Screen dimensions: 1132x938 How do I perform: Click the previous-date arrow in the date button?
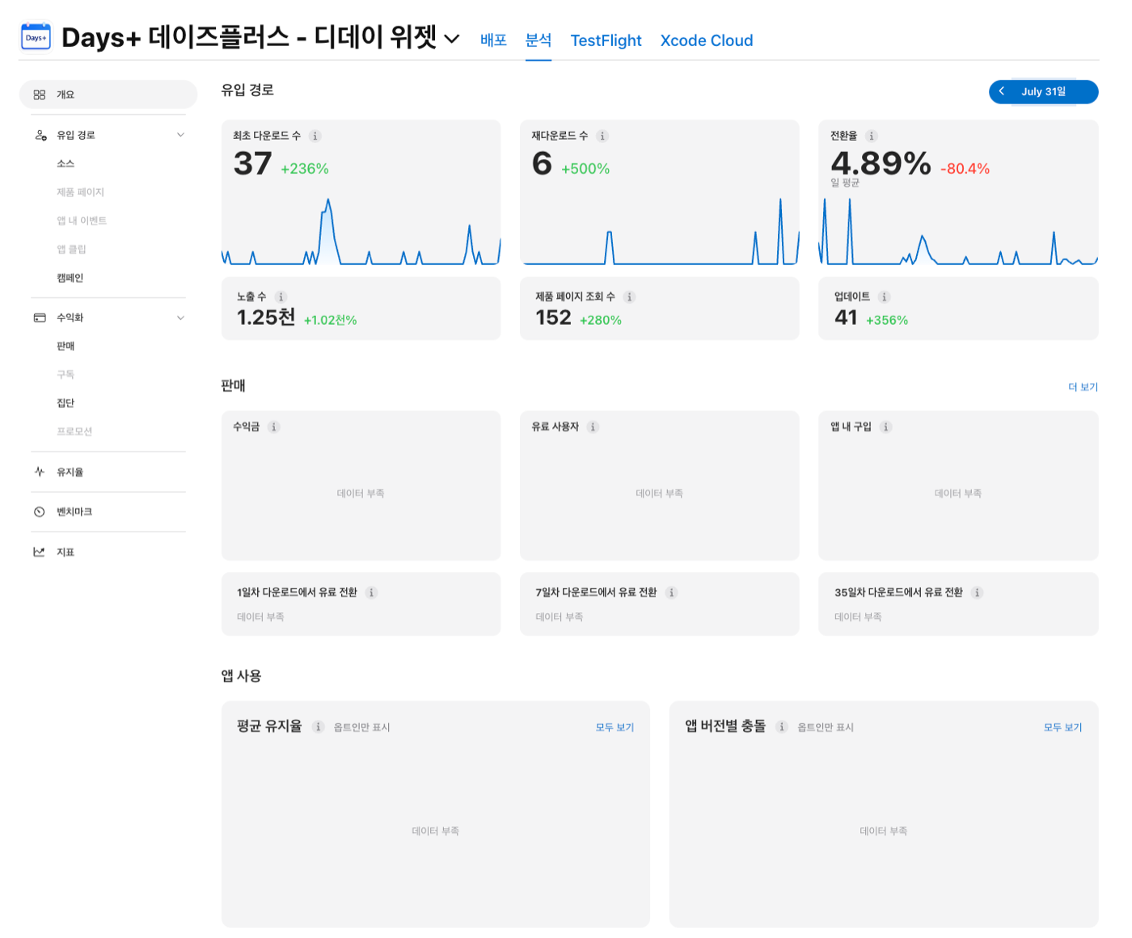click(x=1001, y=91)
